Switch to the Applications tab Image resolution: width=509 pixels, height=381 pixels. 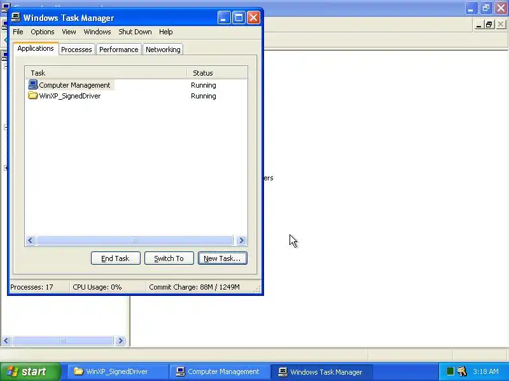click(36, 49)
